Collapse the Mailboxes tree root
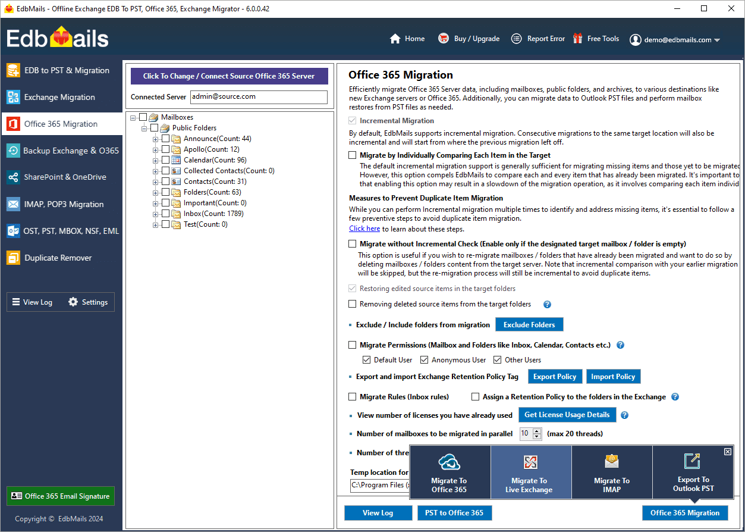This screenshot has height=532, width=745. (x=133, y=117)
